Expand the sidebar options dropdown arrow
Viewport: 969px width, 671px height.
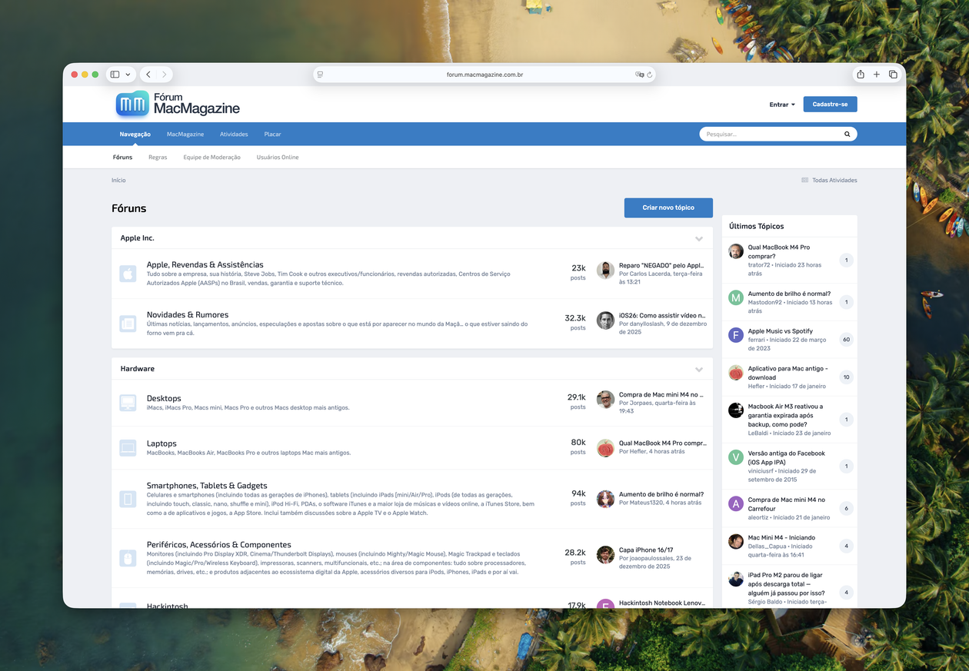128,75
